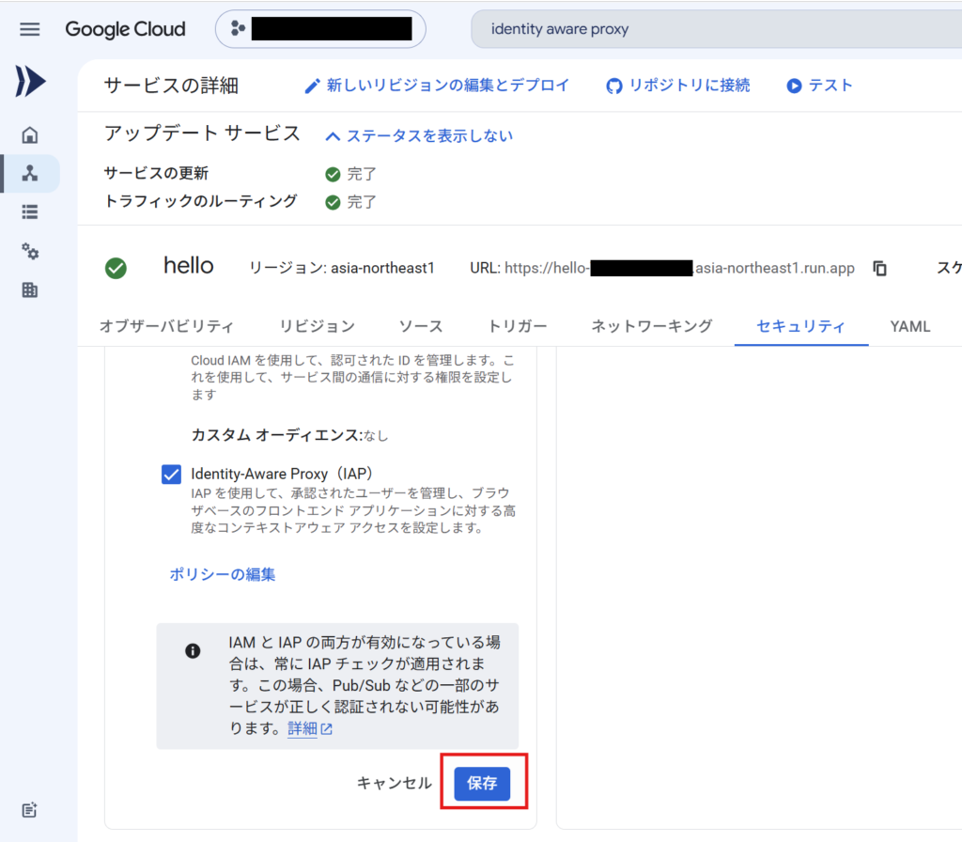
Task: Switch to the YAML tab
Action: point(909,326)
